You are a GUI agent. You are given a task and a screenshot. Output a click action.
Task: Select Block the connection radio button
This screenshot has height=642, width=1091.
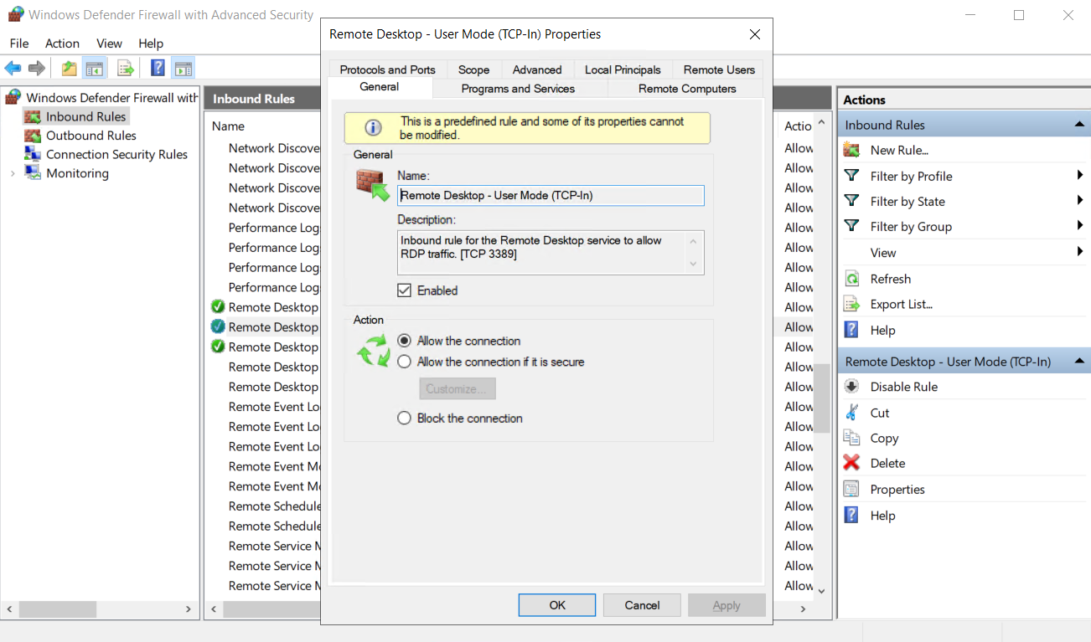pyautogui.click(x=405, y=418)
